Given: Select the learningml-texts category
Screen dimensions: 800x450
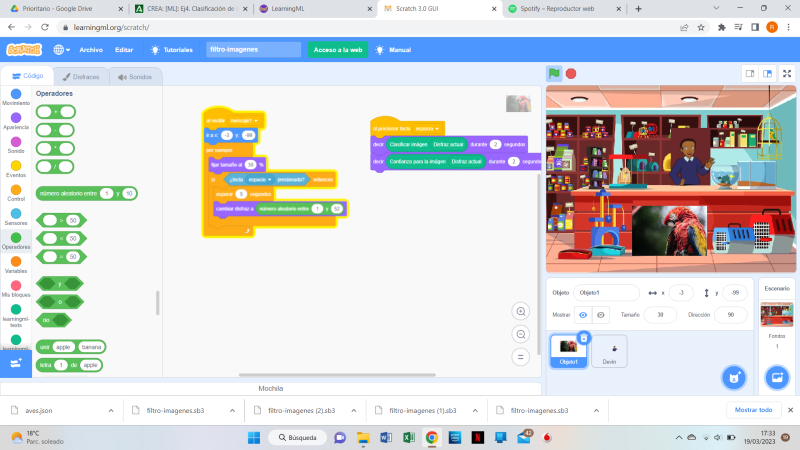Looking at the screenshot, I should pyautogui.click(x=16, y=316).
